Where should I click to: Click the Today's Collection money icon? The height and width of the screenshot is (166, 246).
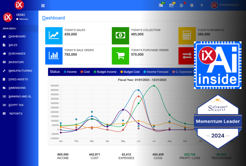pyautogui.click(x=120, y=36)
